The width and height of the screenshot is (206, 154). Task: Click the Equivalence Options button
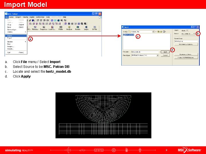pos(186,54)
